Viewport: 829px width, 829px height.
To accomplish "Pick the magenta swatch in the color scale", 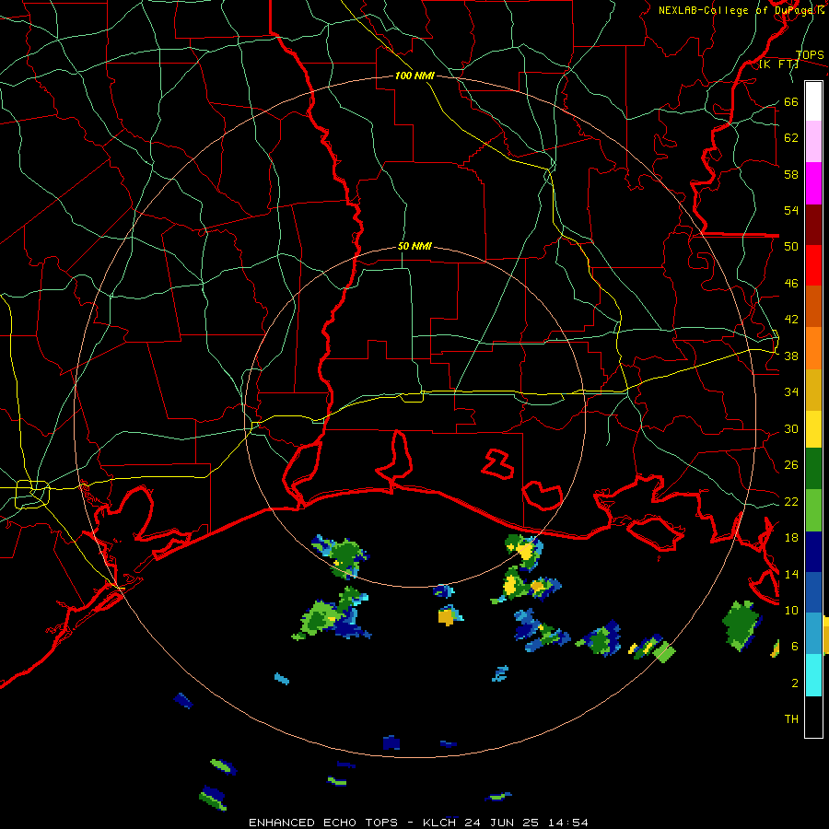I will pyautogui.click(x=813, y=183).
